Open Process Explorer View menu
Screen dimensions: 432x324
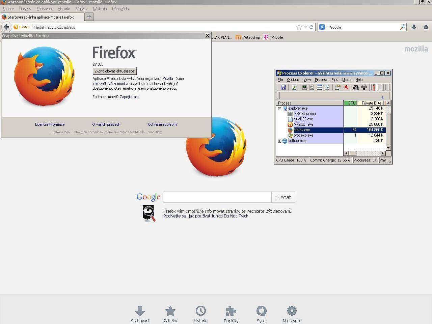click(x=307, y=80)
